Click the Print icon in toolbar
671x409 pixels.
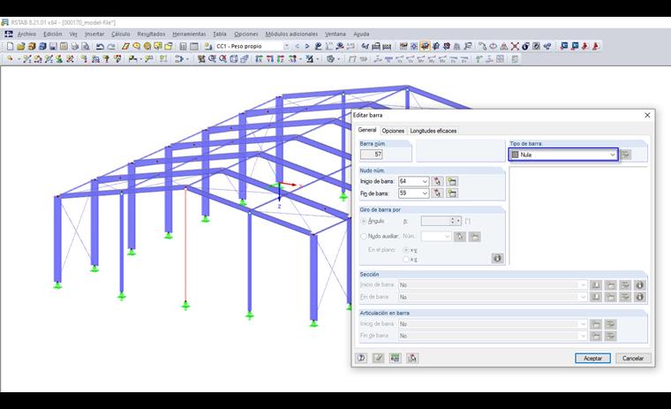point(75,46)
